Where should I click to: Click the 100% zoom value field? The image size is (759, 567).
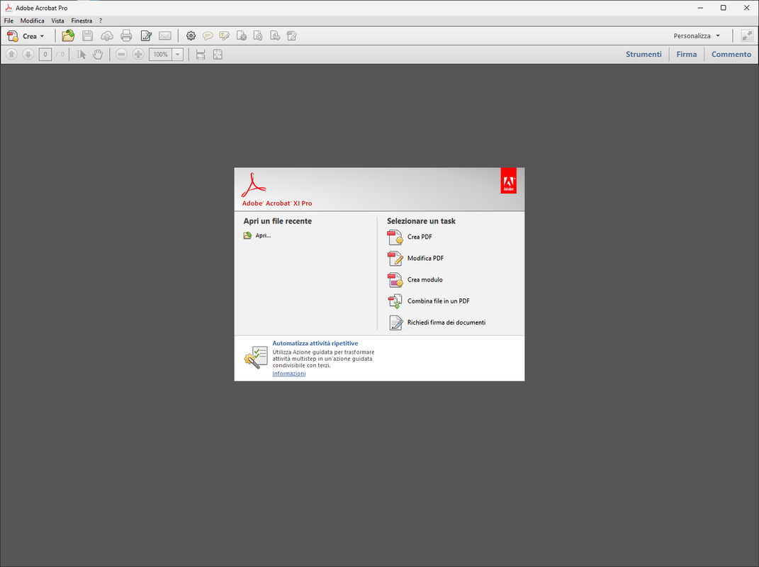[x=160, y=55]
